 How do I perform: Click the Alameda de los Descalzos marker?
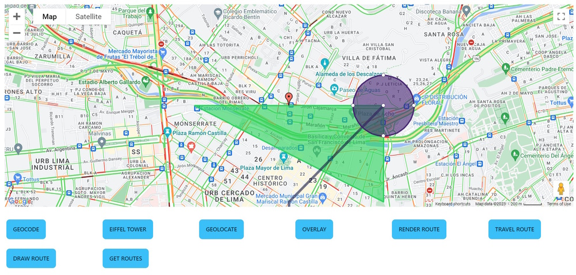pyautogui.click(x=324, y=63)
